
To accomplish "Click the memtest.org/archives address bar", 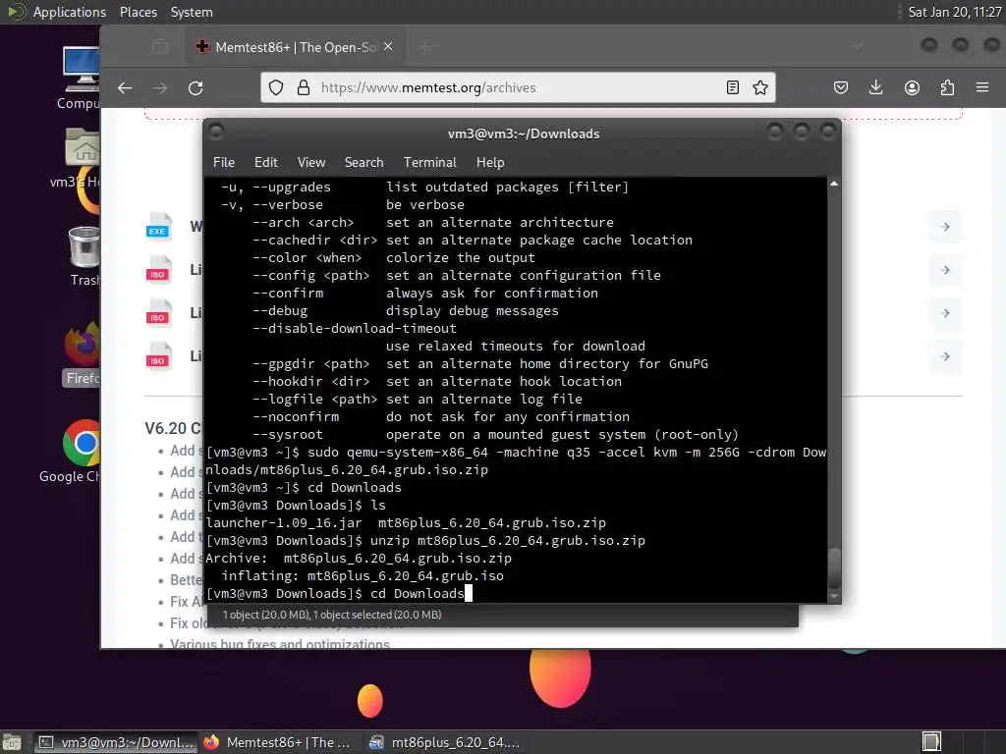I will click(518, 87).
